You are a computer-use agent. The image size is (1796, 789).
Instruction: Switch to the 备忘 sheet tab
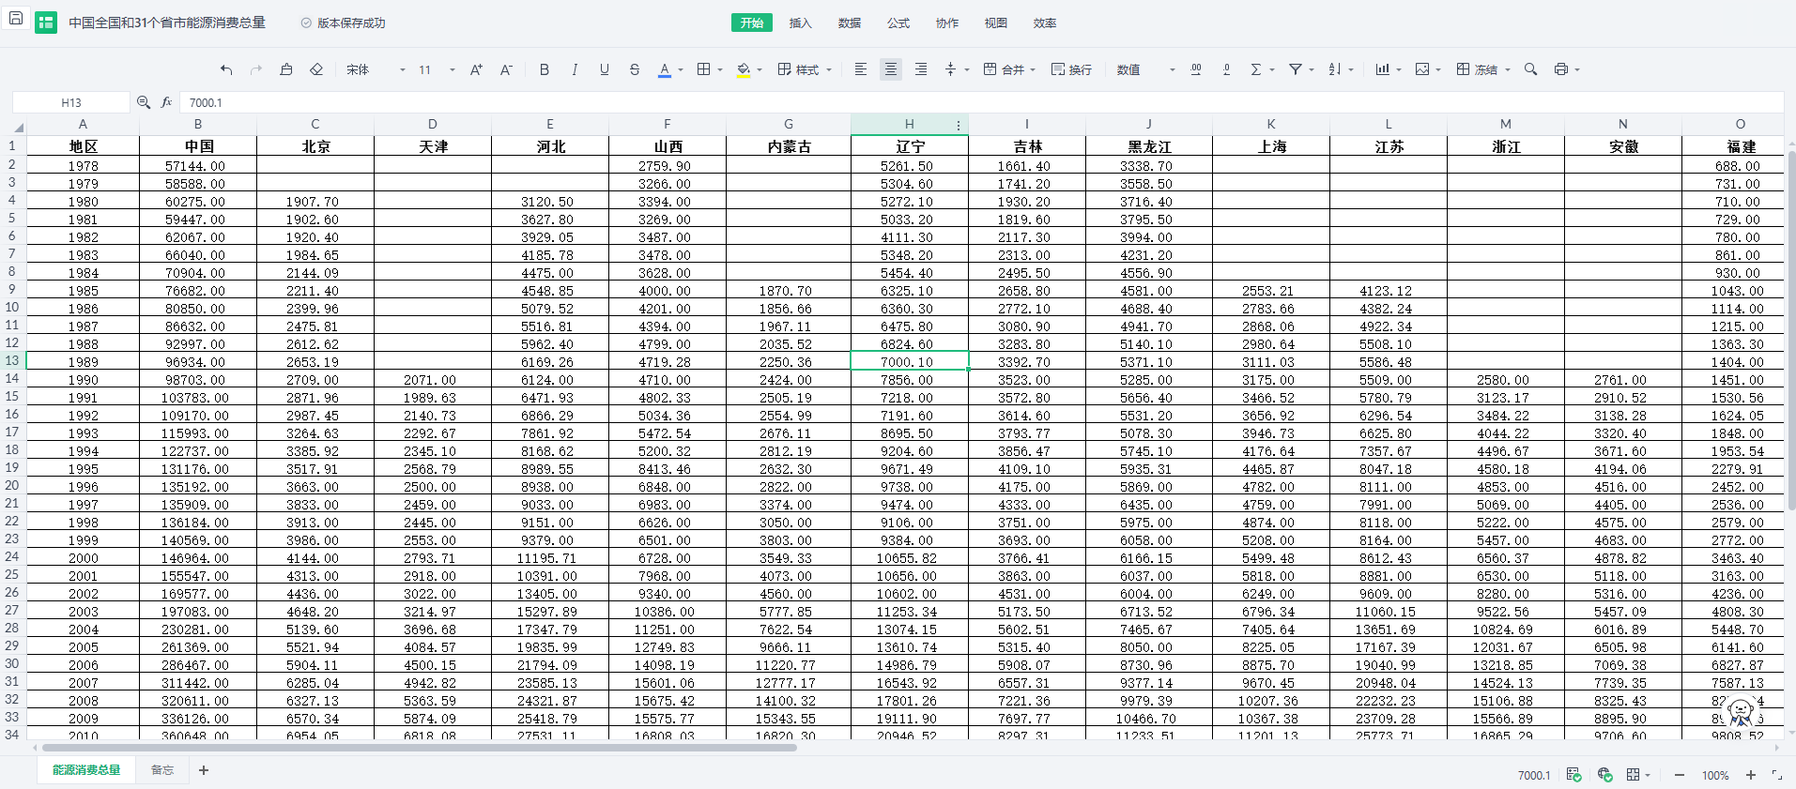tap(162, 770)
